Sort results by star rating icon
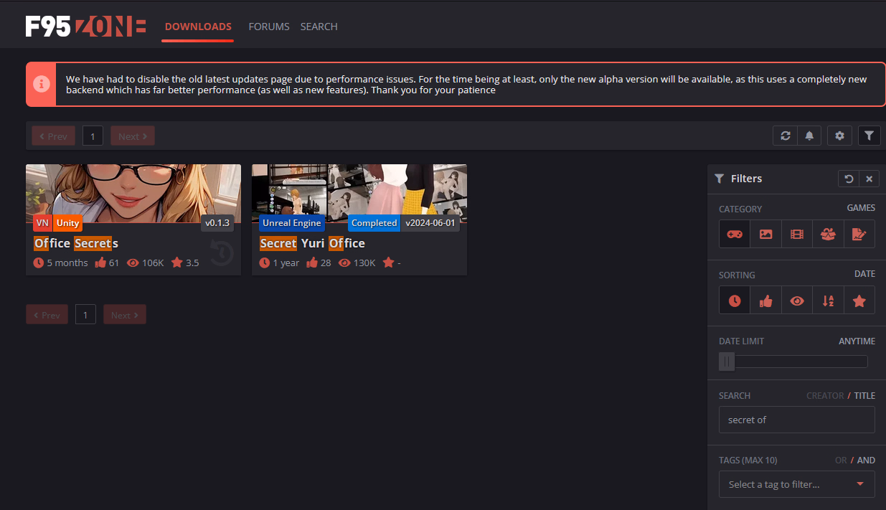The height and width of the screenshot is (510, 886). (859, 301)
